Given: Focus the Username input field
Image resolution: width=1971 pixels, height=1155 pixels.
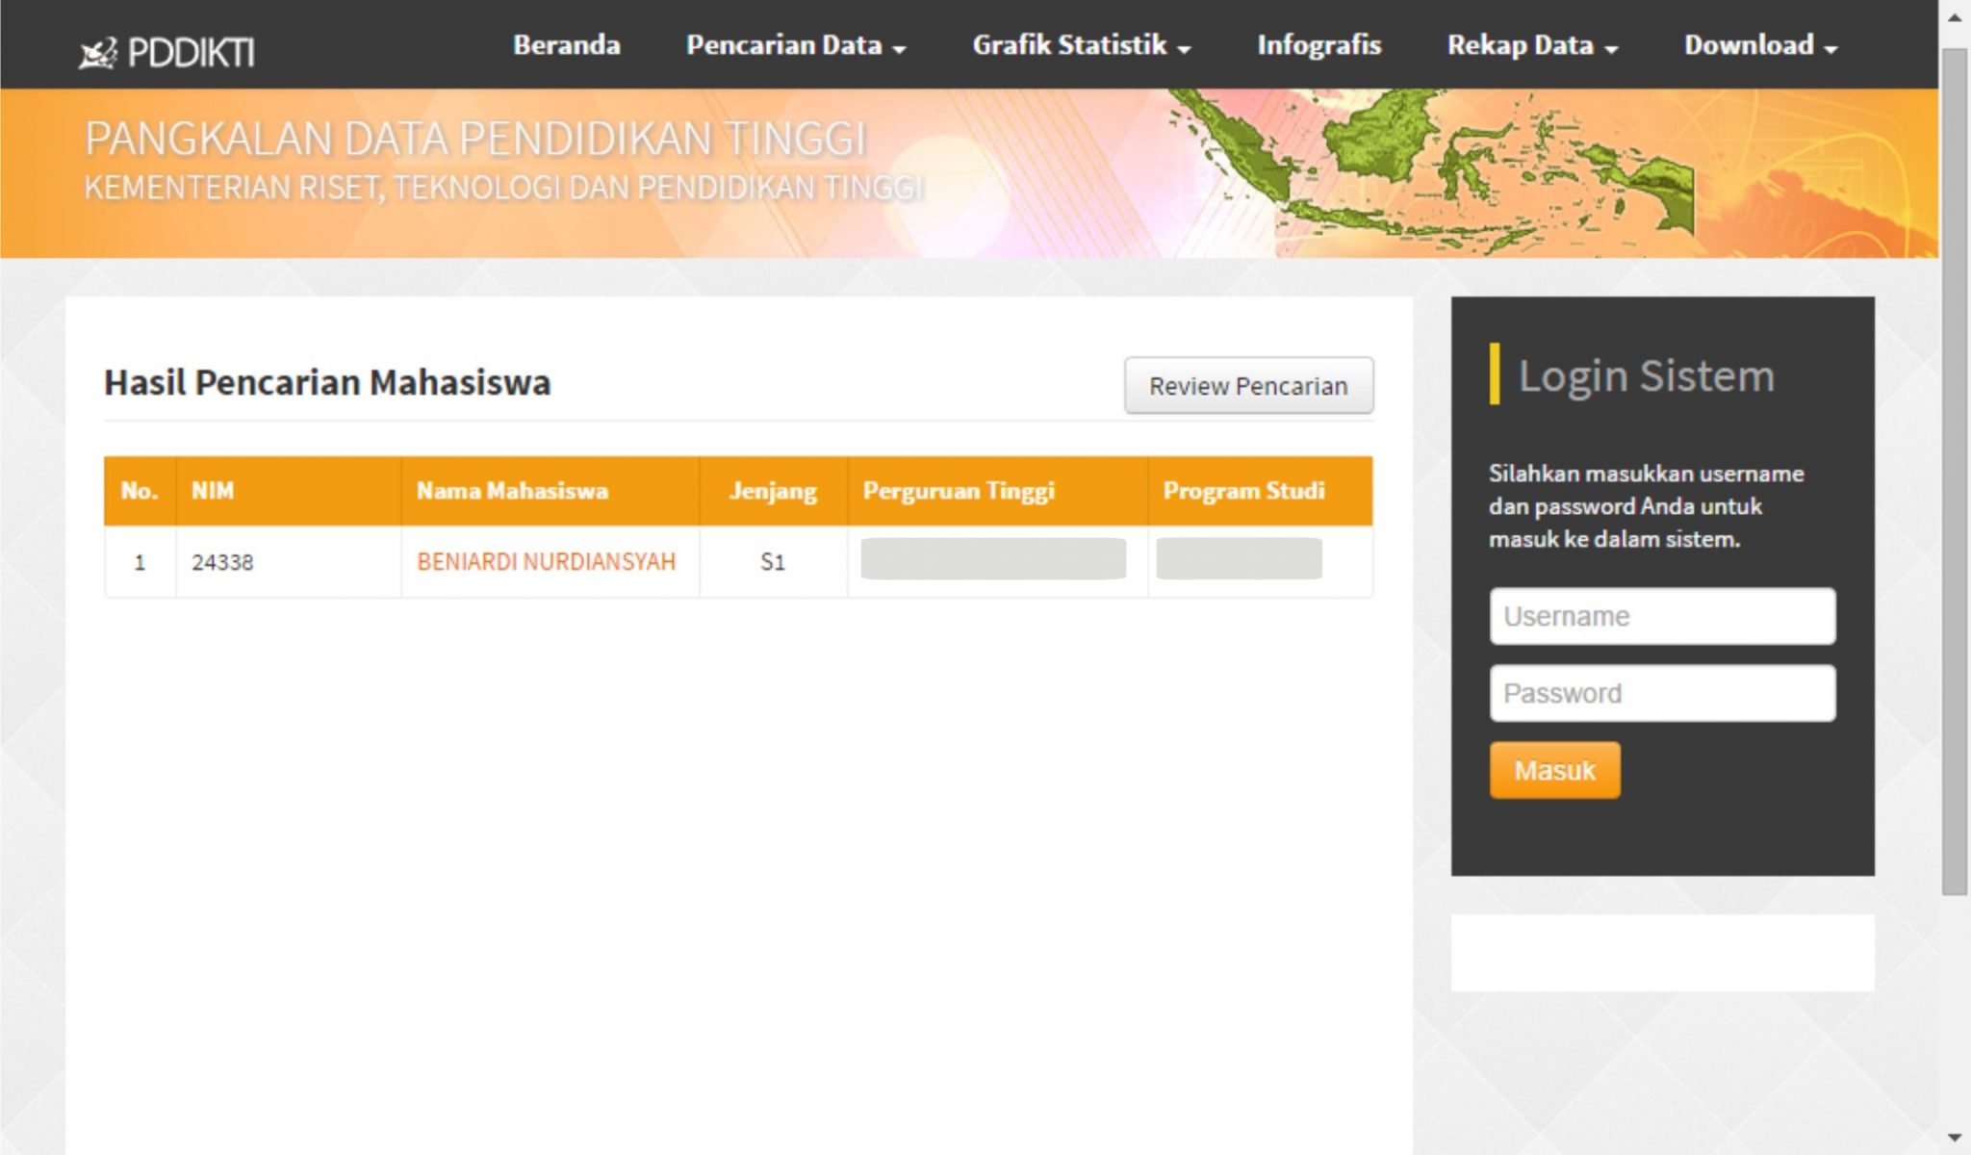Looking at the screenshot, I should coord(1662,616).
